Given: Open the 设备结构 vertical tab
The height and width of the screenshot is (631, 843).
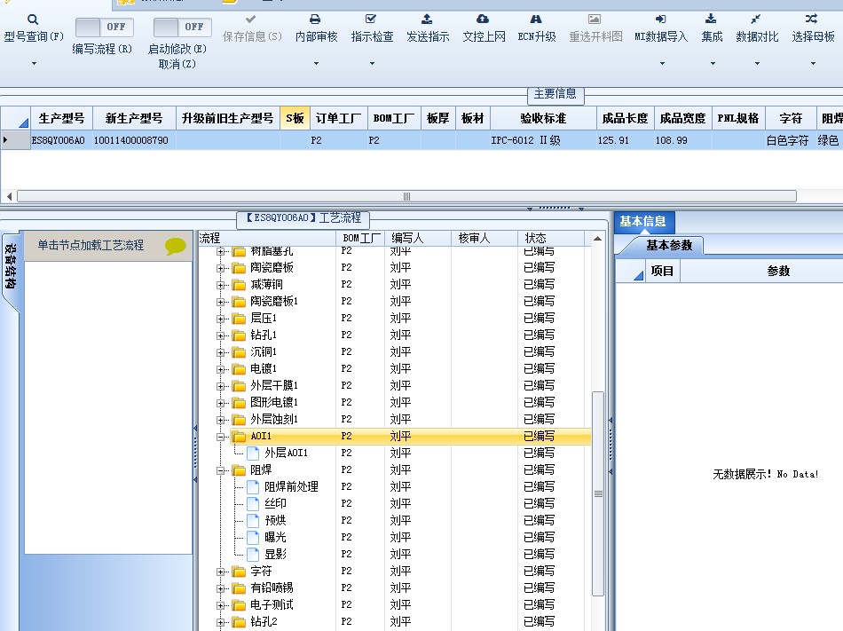Looking at the screenshot, I should click(x=11, y=267).
